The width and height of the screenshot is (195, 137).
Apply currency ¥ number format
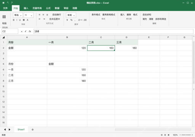(x=67, y=20)
